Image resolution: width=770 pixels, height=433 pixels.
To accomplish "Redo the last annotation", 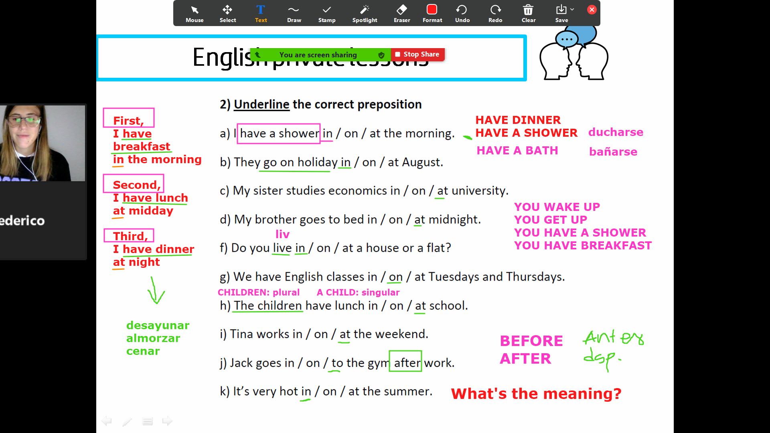I will (x=495, y=14).
